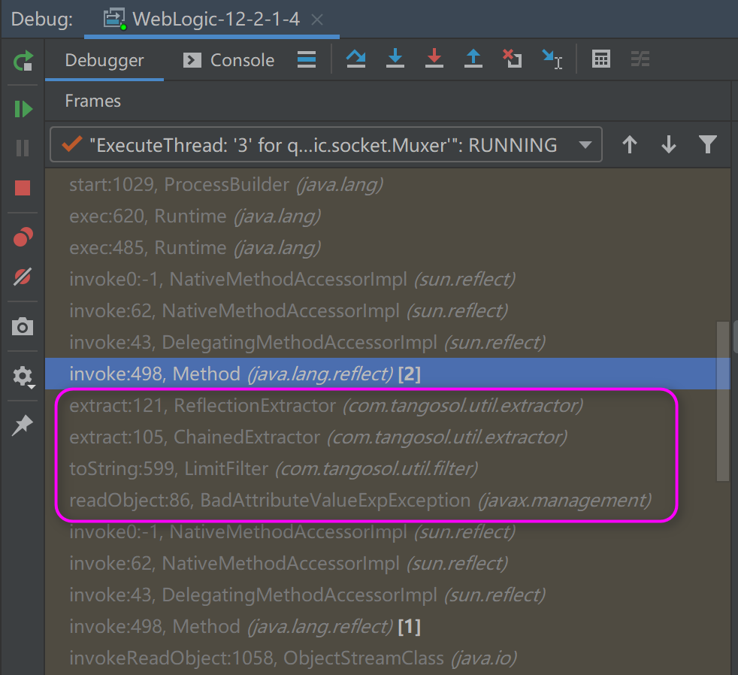Click the Step Into blue arrow
738x675 pixels.
[x=395, y=59]
